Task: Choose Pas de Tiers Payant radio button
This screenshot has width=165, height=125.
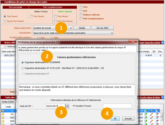Action: (x=5, y=21)
